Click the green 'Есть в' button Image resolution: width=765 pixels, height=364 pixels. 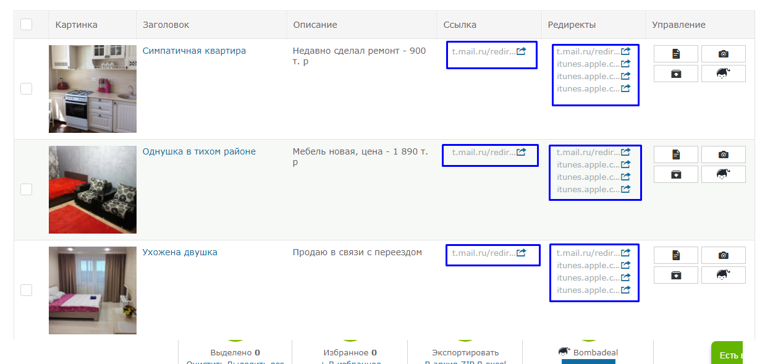(727, 353)
